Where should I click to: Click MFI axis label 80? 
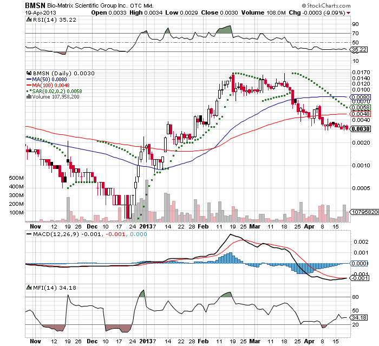[x=355, y=297]
